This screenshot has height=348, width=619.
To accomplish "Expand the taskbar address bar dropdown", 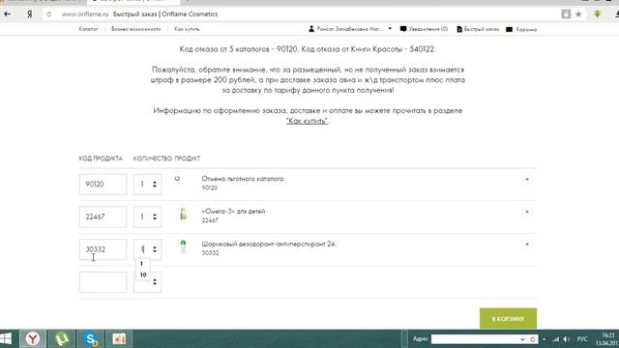I will [522, 339].
